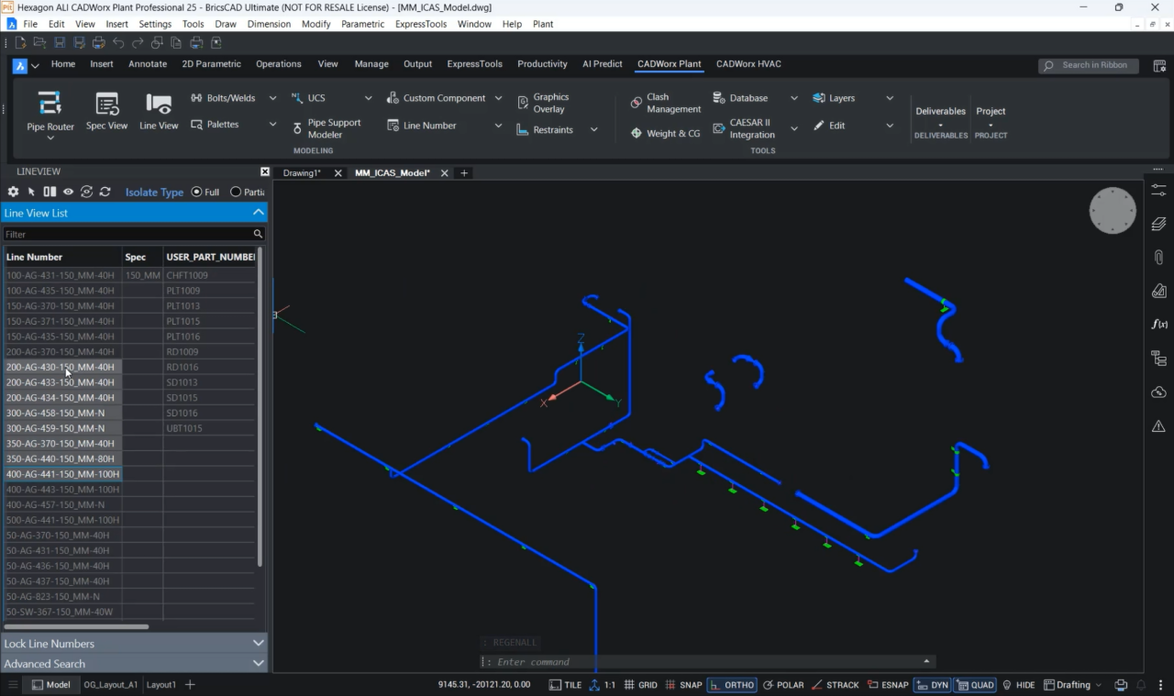The width and height of the screenshot is (1174, 696).
Task: Open the Modify menu
Action: tap(316, 24)
